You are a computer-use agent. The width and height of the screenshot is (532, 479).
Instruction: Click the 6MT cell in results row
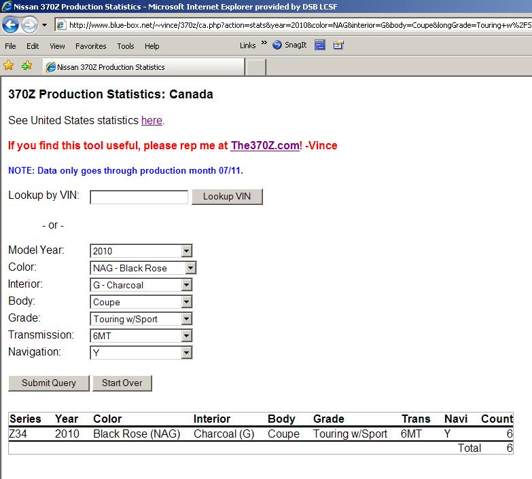(x=411, y=434)
